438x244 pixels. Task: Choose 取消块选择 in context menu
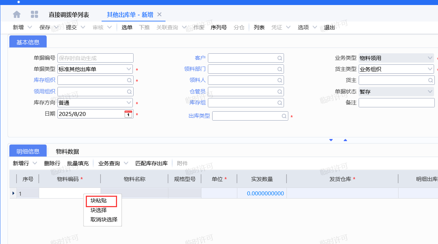coord(104,220)
